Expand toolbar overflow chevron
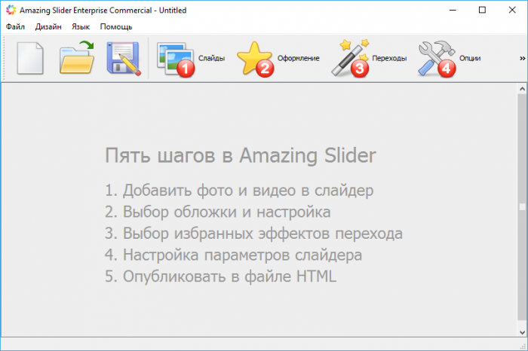This screenshot has width=528, height=351. click(522, 59)
